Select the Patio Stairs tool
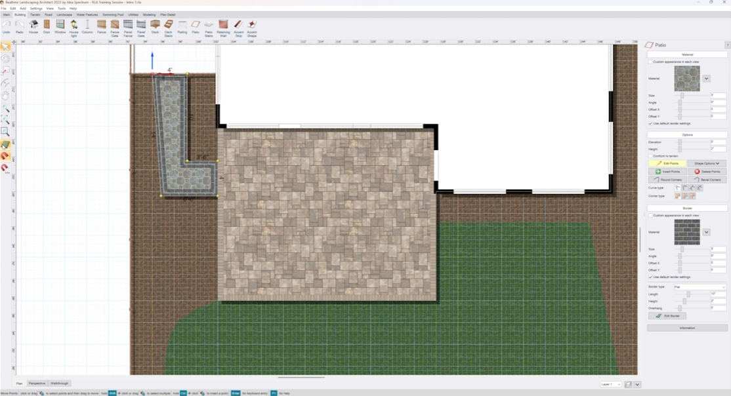This screenshot has width=731, height=396. point(209,28)
